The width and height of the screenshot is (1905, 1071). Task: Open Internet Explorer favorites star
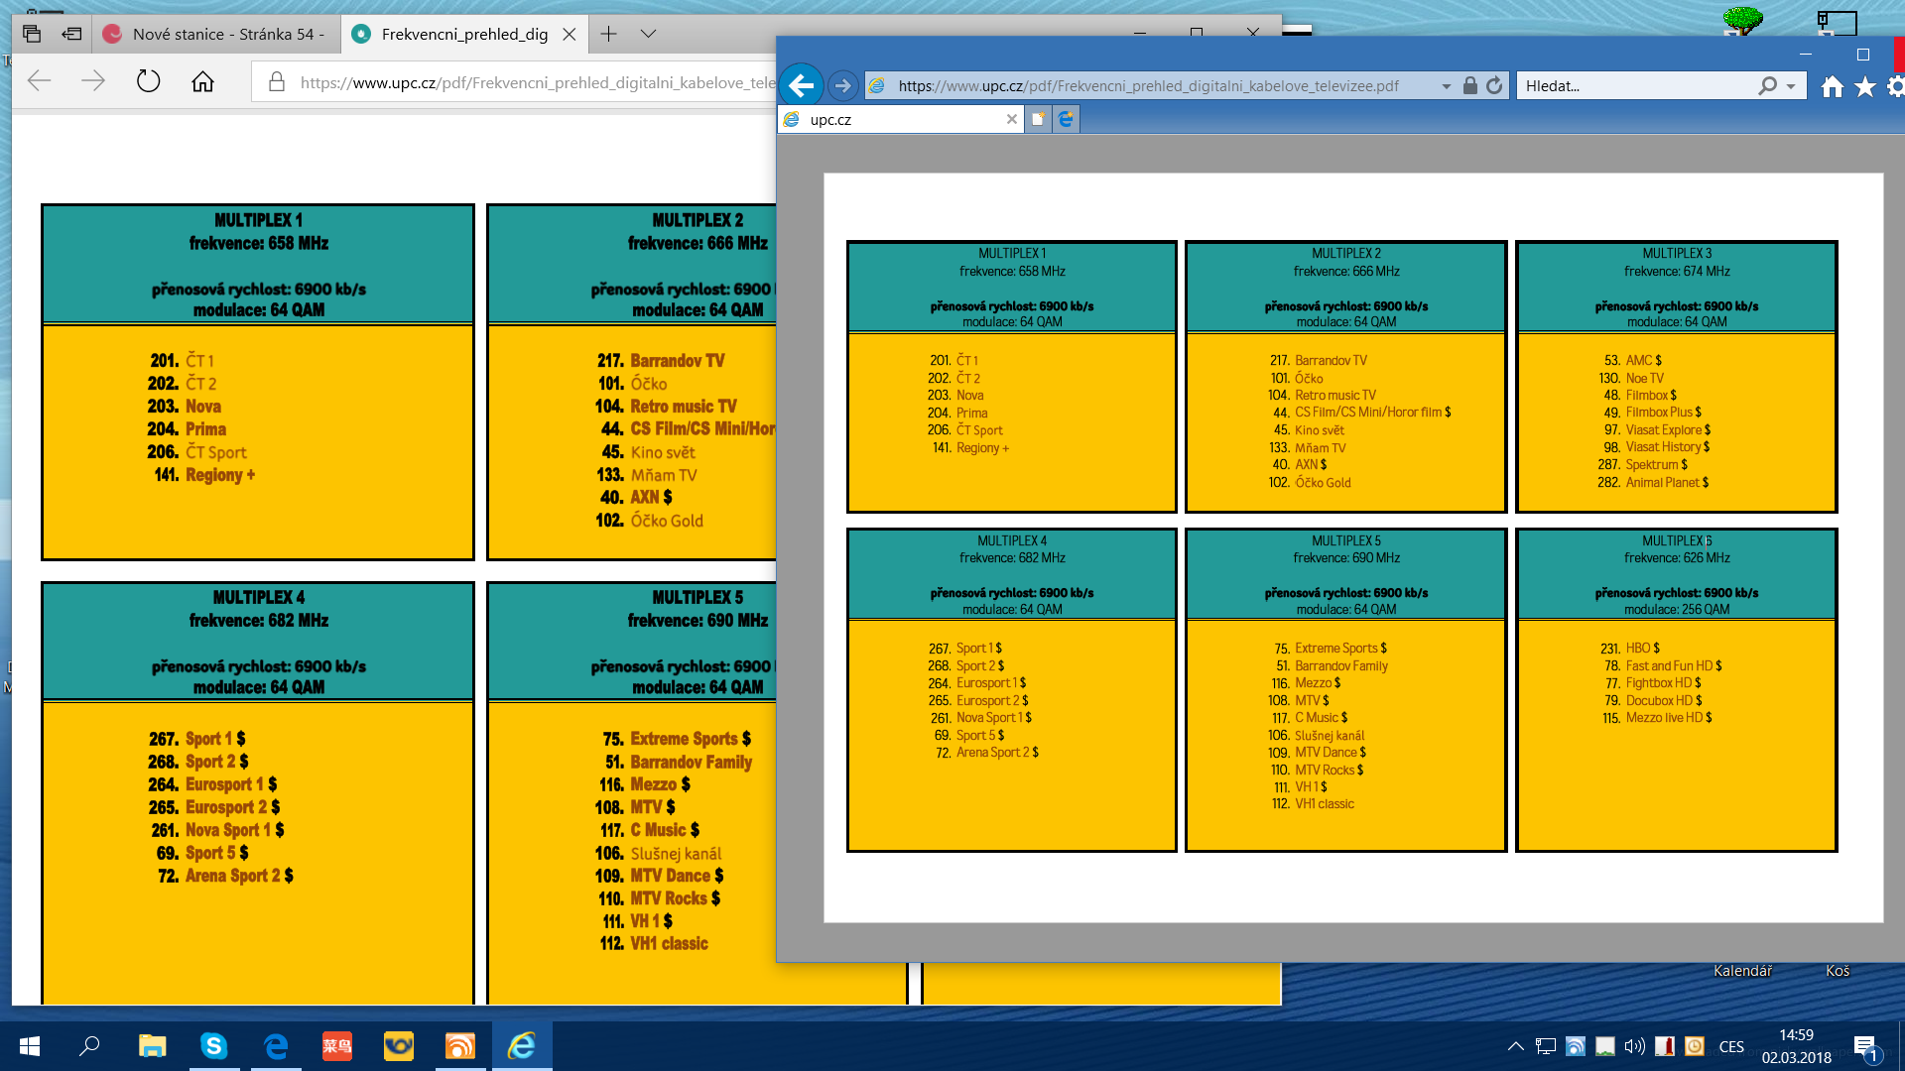pos(1865,87)
